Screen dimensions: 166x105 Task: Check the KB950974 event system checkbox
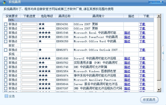click(6, 76)
